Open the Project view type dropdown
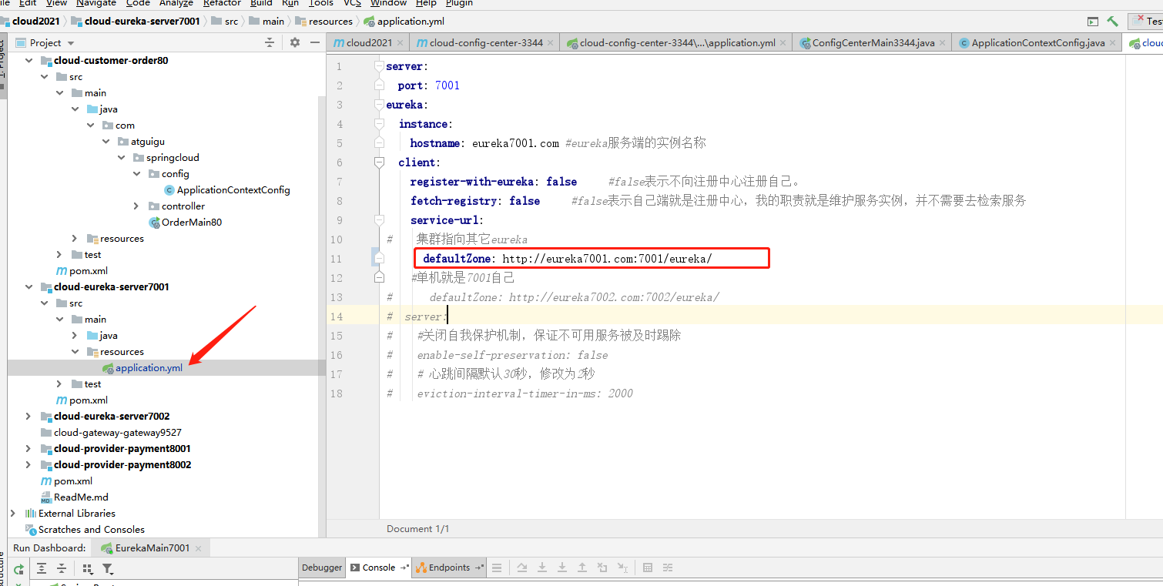The width and height of the screenshot is (1163, 586). (71, 43)
